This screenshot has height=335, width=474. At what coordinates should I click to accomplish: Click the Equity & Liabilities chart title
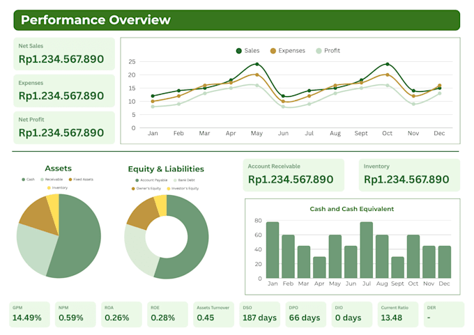[166, 169]
